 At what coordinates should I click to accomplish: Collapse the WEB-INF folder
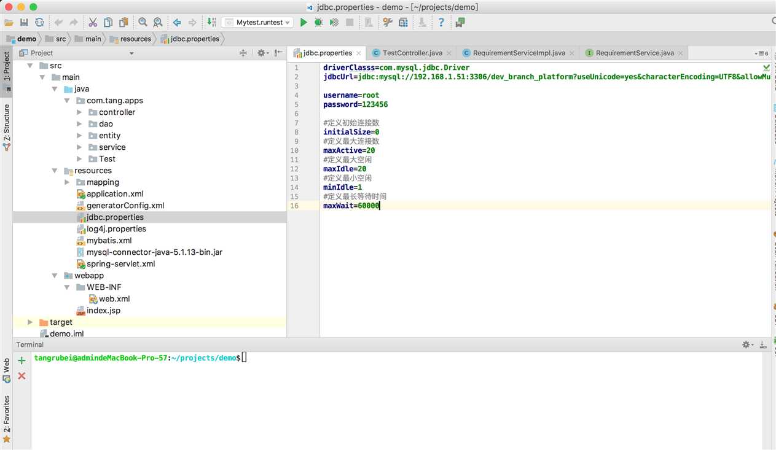coord(67,287)
